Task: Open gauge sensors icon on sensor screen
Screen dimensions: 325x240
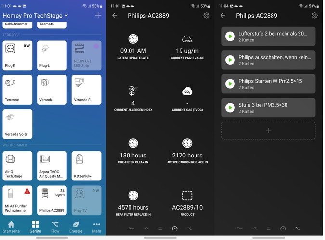Action: point(175,228)
